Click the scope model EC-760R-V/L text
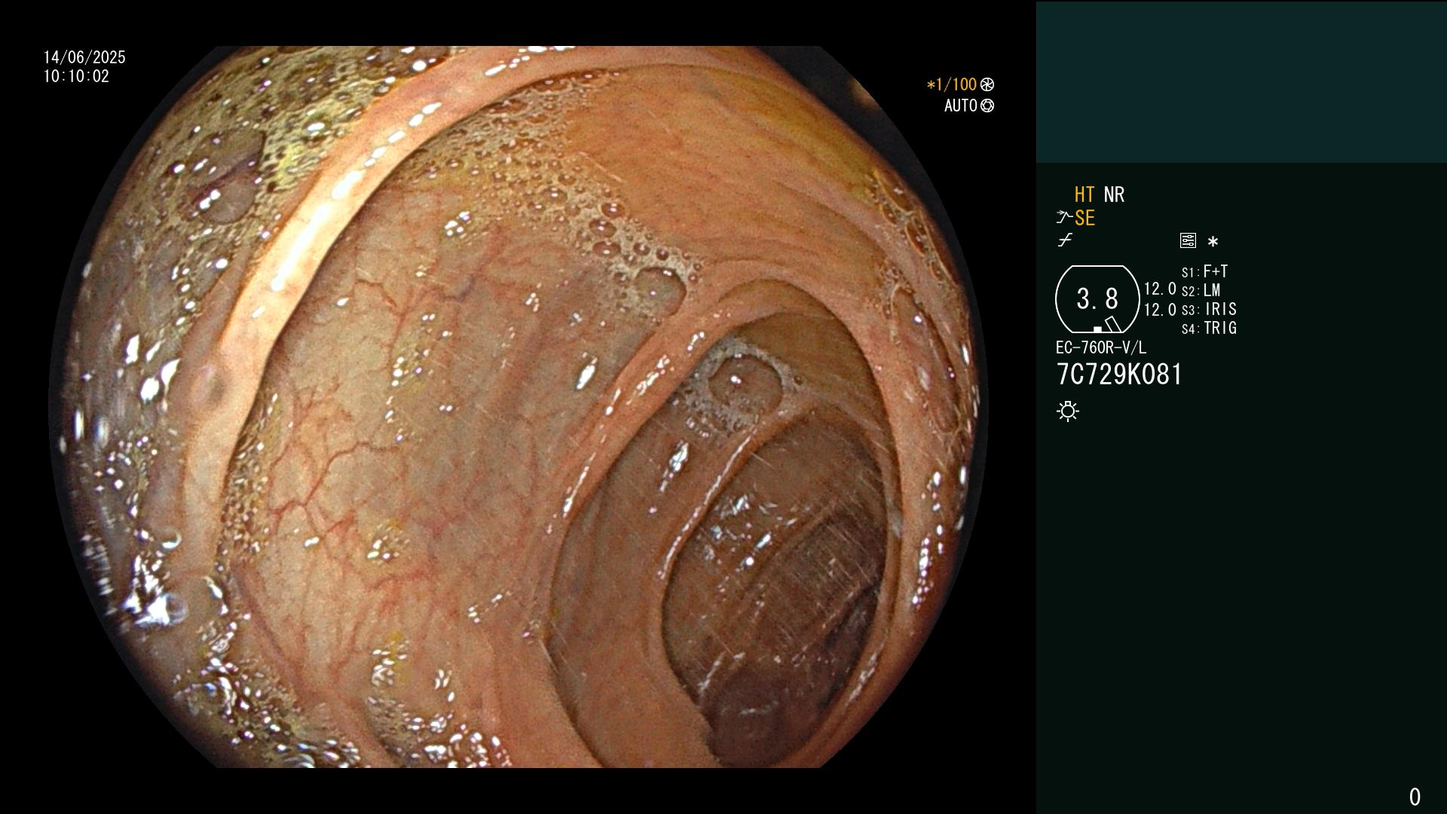 coord(1100,347)
